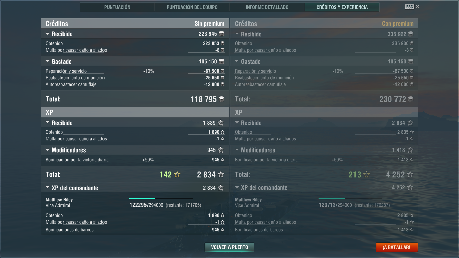Open the Informe detallado tab

tap(267, 7)
